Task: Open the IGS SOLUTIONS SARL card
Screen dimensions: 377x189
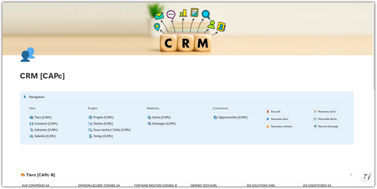Action: [271, 184]
